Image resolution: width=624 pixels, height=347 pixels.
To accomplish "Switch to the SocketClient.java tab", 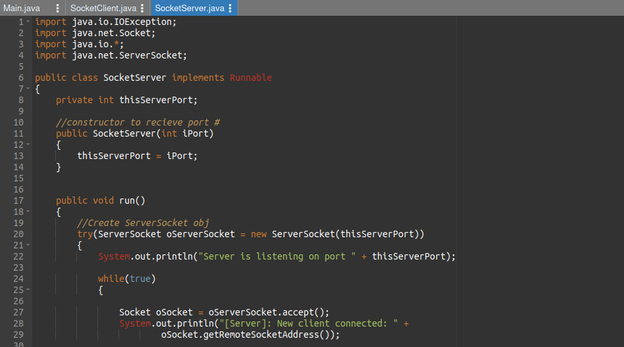I will click(103, 8).
